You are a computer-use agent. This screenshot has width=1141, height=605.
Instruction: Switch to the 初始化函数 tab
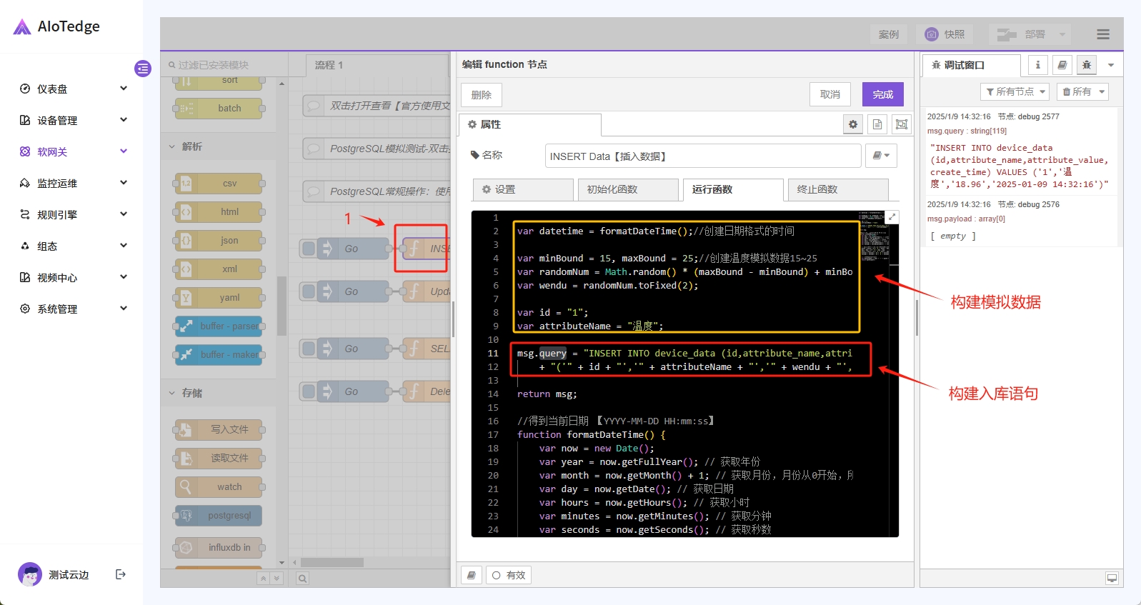point(626,189)
